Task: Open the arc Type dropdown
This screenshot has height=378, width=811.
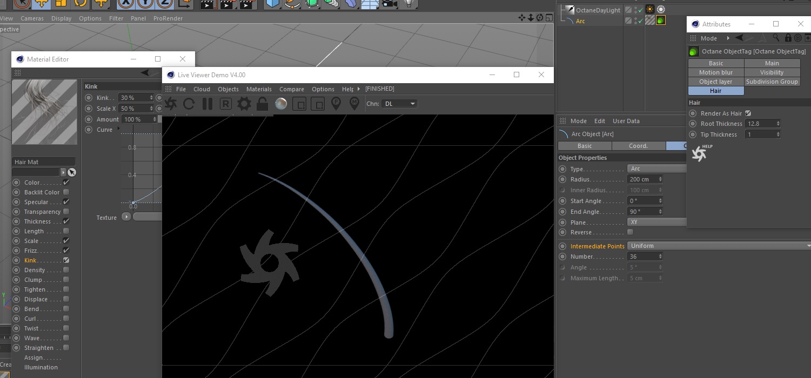Action: click(x=656, y=168)
